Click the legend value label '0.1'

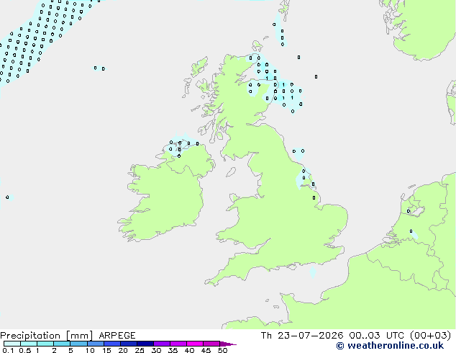pyautogui.click(x=8, y=350)
